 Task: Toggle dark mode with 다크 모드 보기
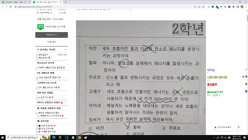coord(223,127)
